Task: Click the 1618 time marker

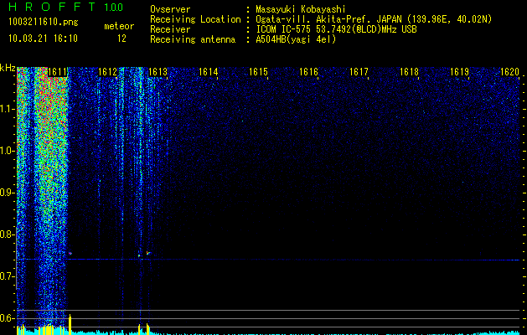Action: point(409,72)
